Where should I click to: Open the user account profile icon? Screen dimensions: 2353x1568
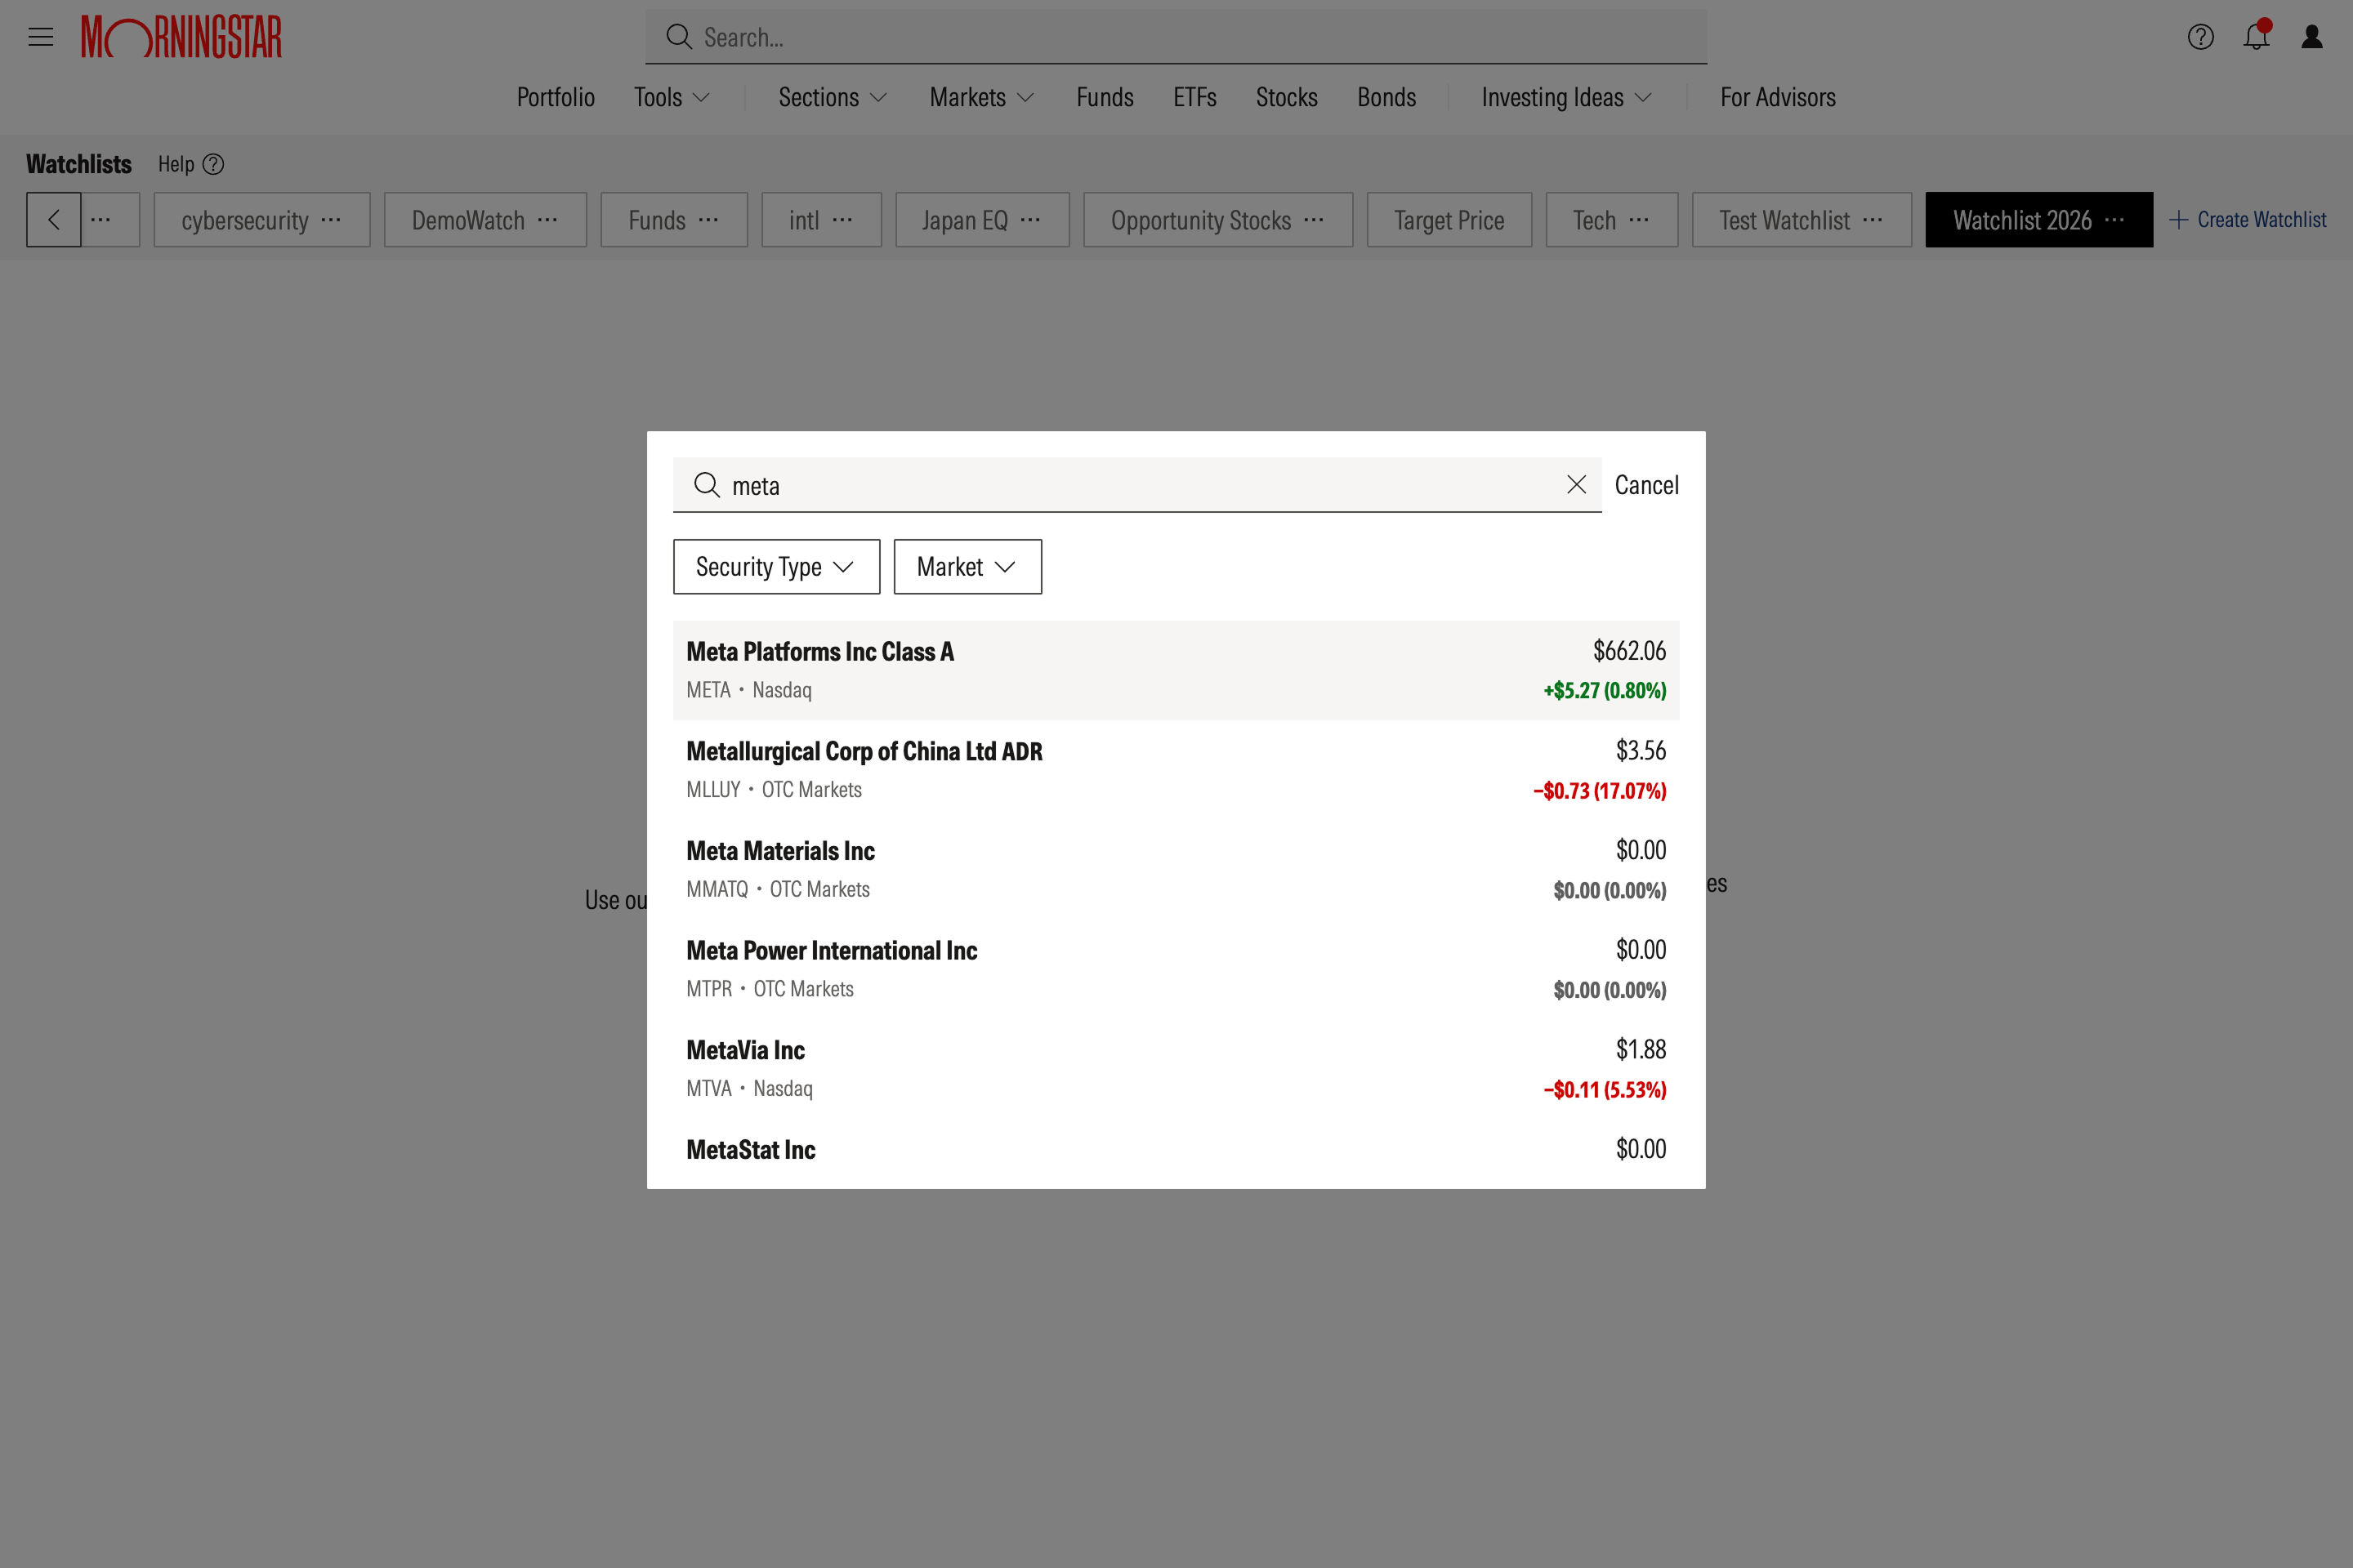point(2312,37)
